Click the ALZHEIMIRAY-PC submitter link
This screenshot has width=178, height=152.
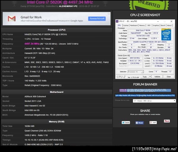click(x=68, y=6)
